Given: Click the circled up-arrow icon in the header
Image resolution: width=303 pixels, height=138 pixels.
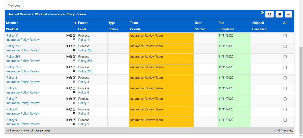Looking at the screenshot, I should tap(262, 13).
